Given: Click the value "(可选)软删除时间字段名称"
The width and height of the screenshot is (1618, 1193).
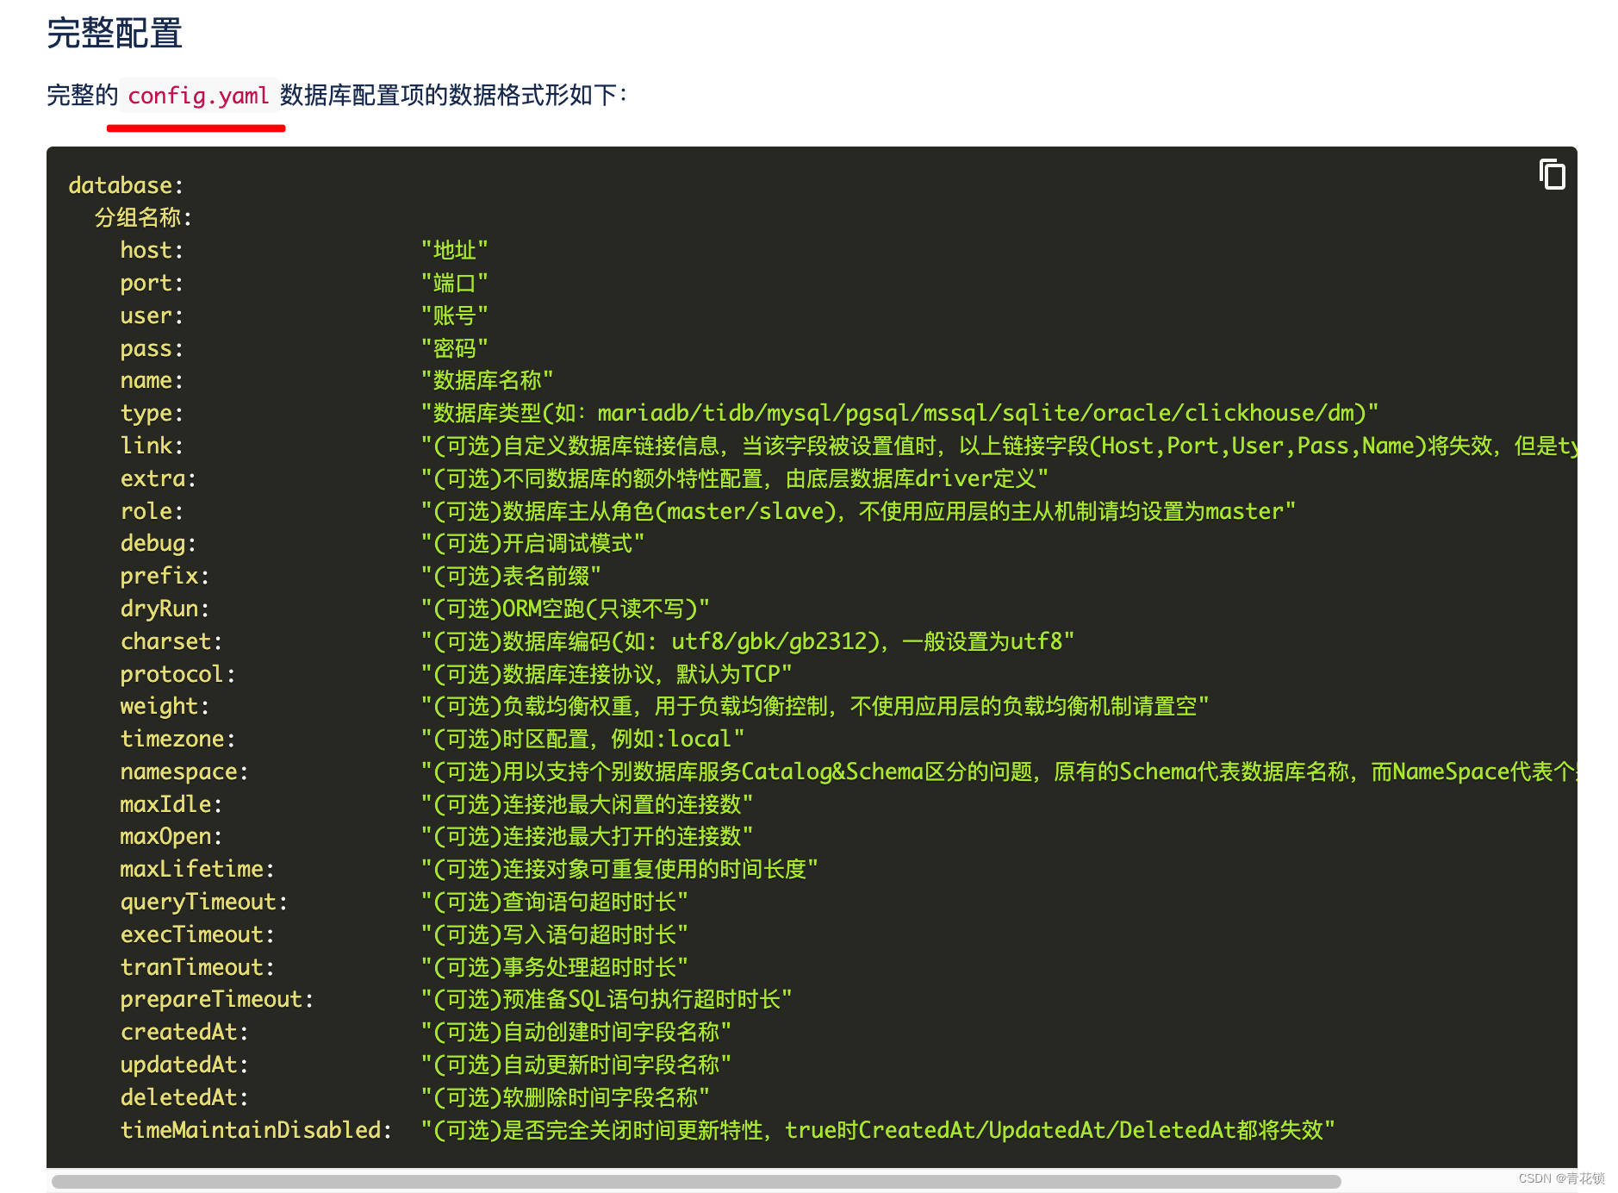Looking at the screenshot, I should (565, 1097).
